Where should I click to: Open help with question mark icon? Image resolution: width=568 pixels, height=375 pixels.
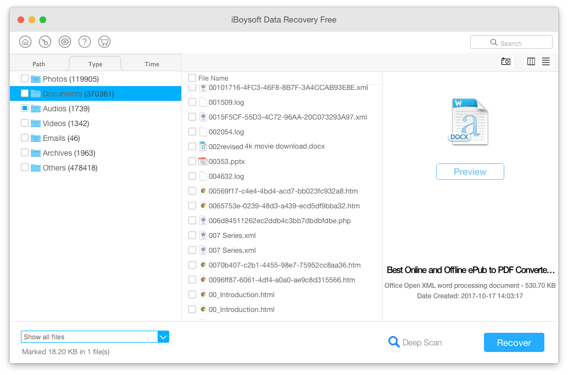pyautogui.click(x=85, y=42)
